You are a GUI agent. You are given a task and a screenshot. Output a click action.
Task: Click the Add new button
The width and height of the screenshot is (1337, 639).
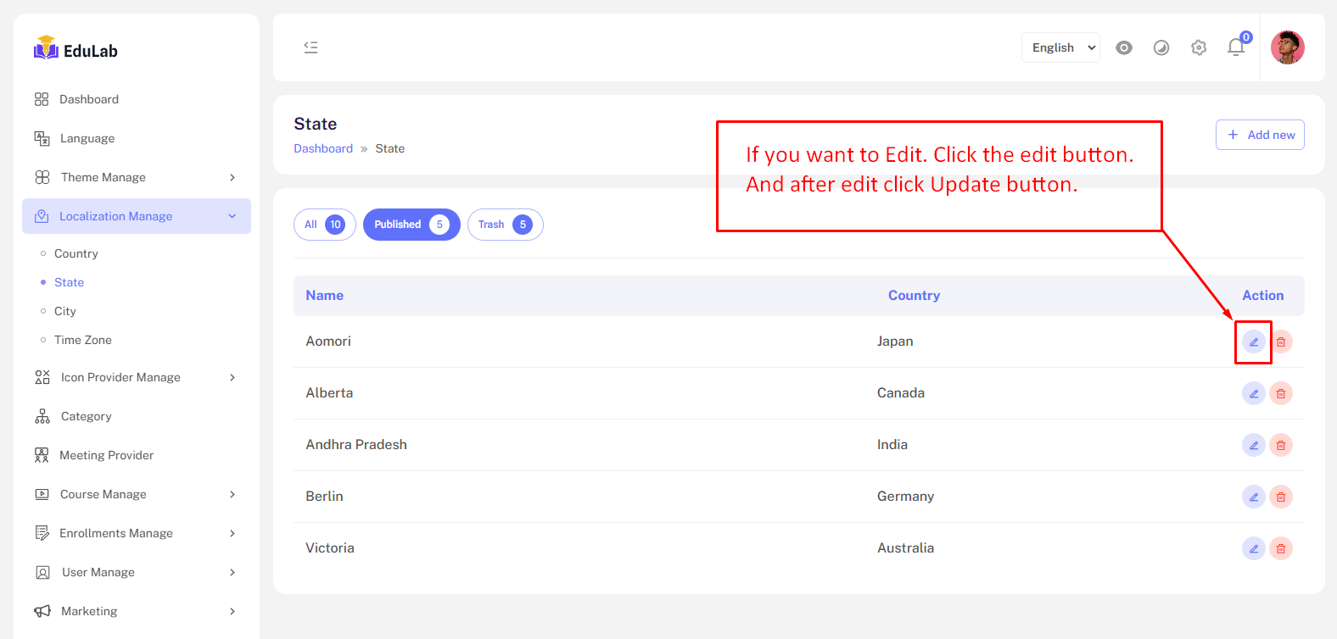tap(1260, 135)
